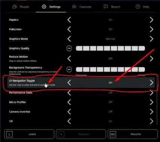Click left arrow for VR setting

point(69,121)
